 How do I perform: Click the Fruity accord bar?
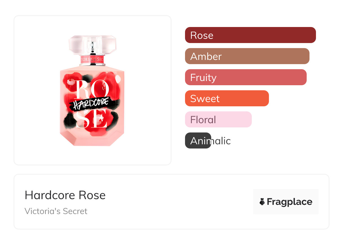pos(246,77)
